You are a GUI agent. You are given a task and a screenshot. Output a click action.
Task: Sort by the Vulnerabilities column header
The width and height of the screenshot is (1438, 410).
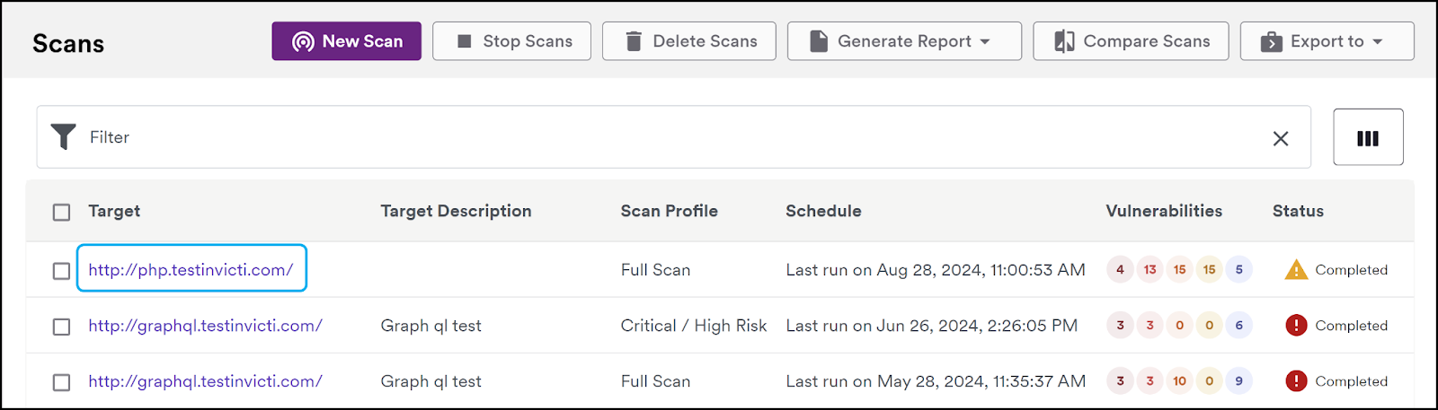[x=1164, y=211]
